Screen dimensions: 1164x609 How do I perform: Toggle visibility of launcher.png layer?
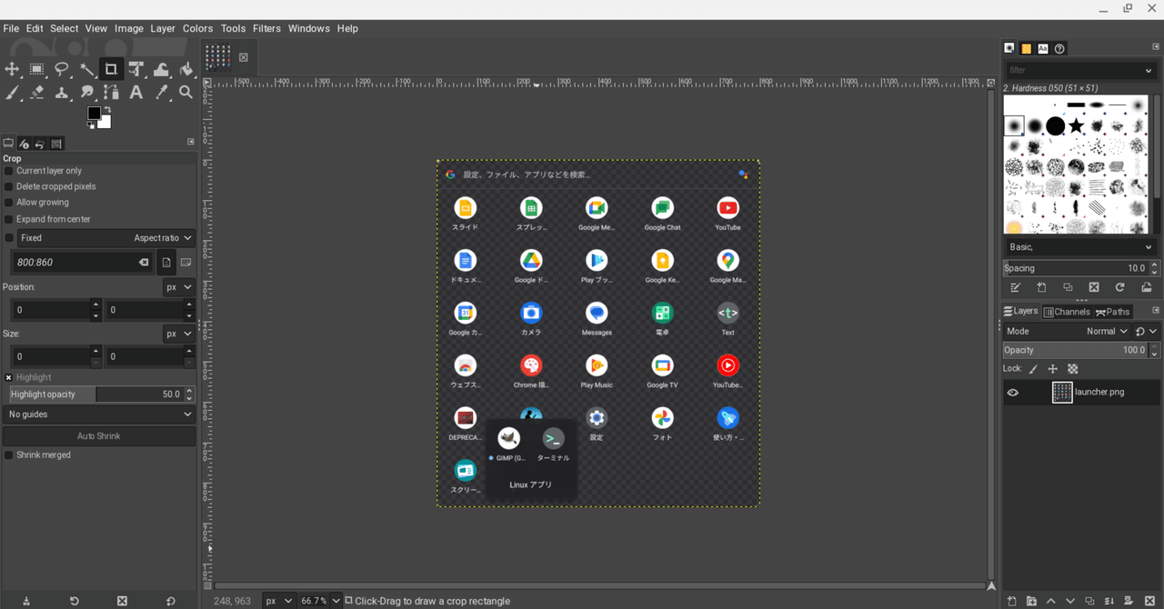click(x=1013, y=393)
